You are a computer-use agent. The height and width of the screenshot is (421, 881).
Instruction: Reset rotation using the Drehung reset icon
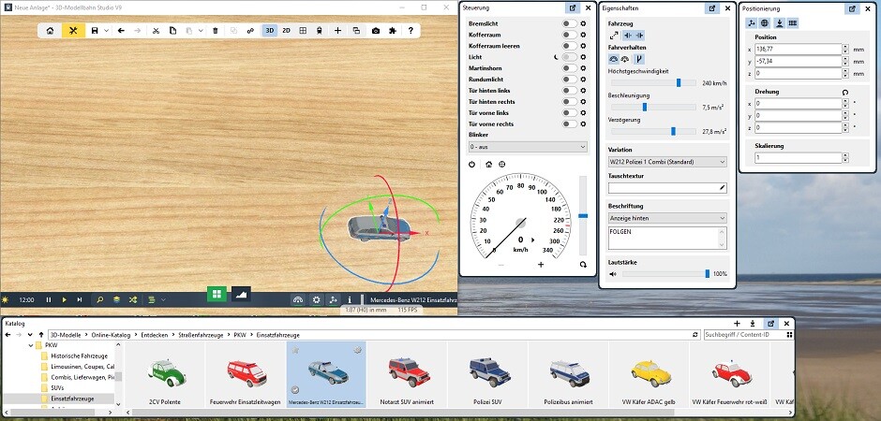(x=845, y=92)
